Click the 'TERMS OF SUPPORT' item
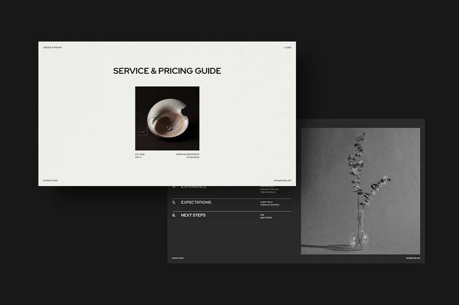 [269, 205]
